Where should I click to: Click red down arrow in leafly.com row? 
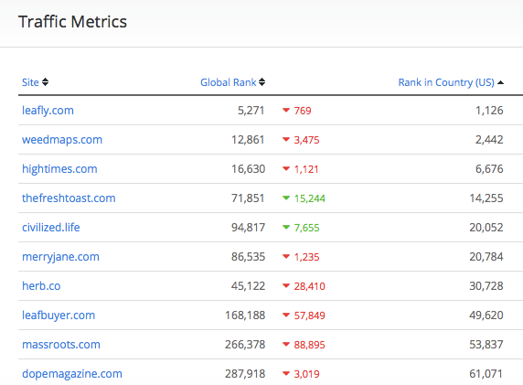(x=286, y=110)
